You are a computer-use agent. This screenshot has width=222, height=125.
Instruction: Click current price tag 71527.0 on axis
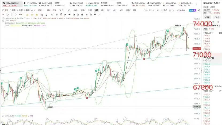(197, 49)
